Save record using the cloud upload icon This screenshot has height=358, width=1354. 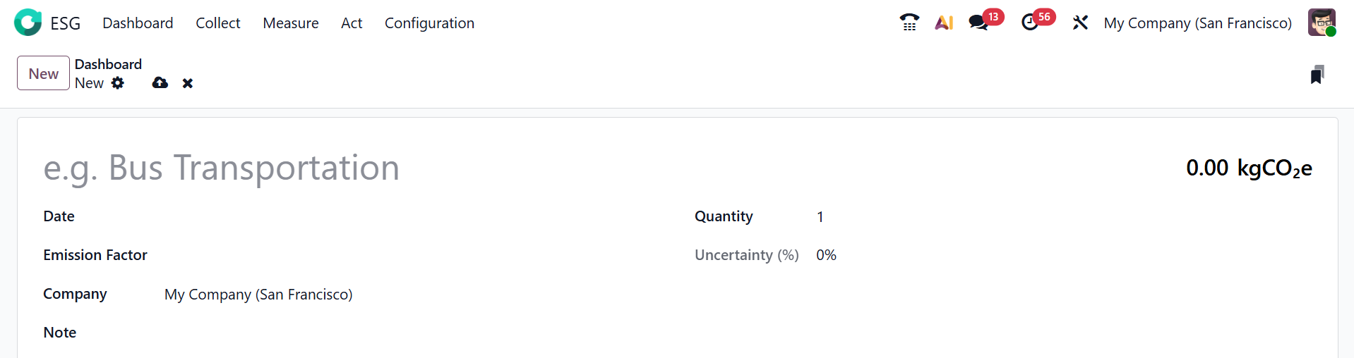pos(160,83)
